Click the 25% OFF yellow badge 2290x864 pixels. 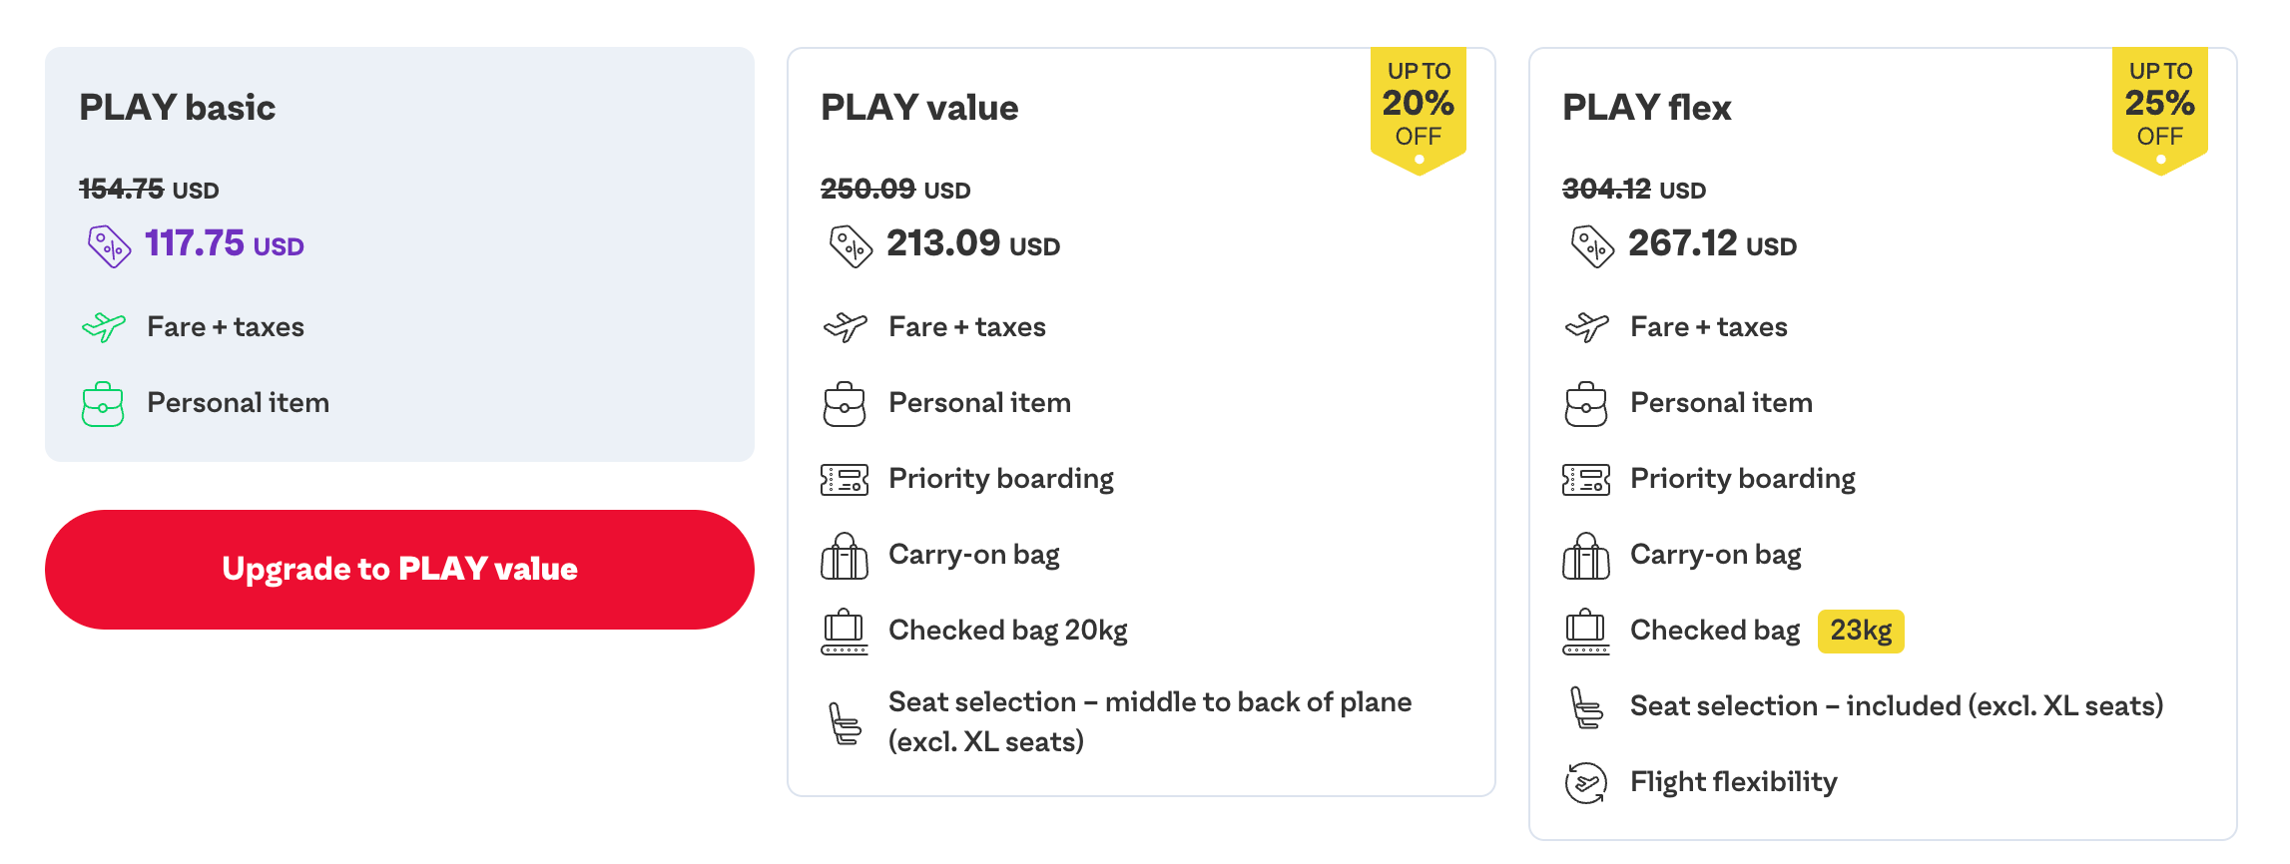click(x=2160, y=106)
